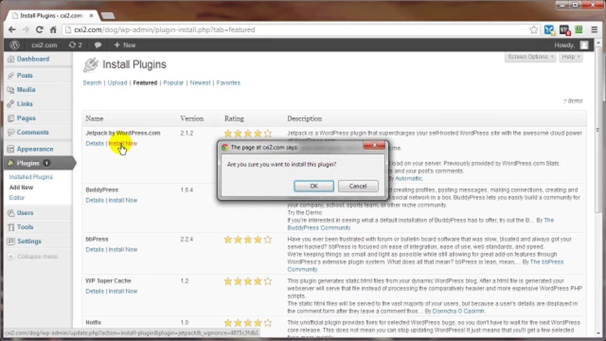Click the blue extension icon beside the bookmark star

[549, 30]
